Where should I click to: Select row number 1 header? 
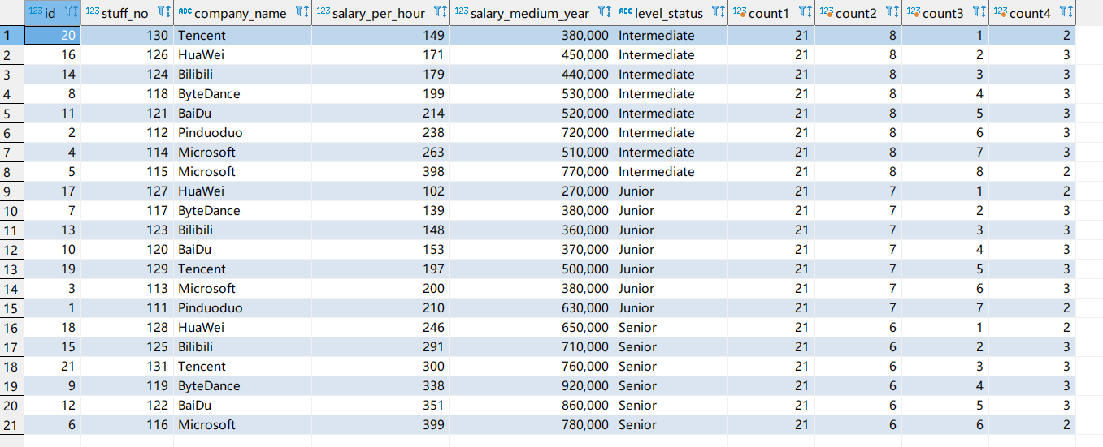12,35
